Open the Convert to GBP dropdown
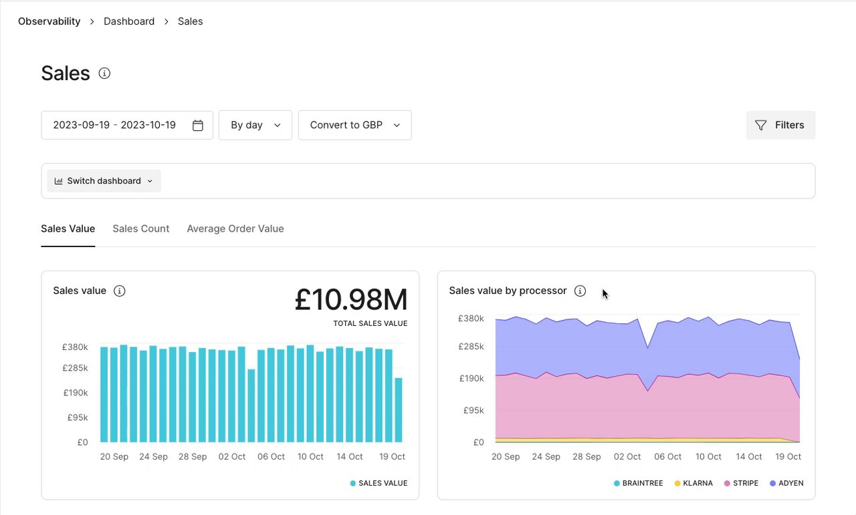Image resolution: width=856 pixels, height=515 pixels. 354,126
